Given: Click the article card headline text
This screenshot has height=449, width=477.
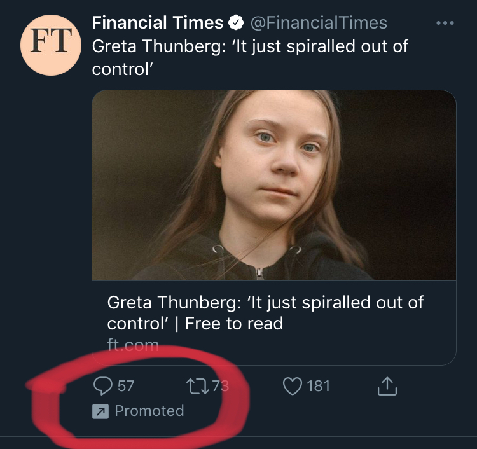Looking at the screenshot, I should click(x=265, y=303).
